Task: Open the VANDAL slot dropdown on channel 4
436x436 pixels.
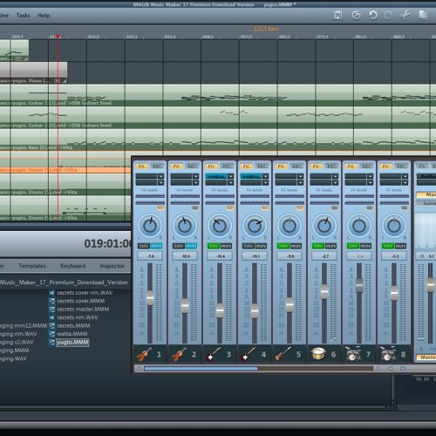Action: (x=265, y=176)
